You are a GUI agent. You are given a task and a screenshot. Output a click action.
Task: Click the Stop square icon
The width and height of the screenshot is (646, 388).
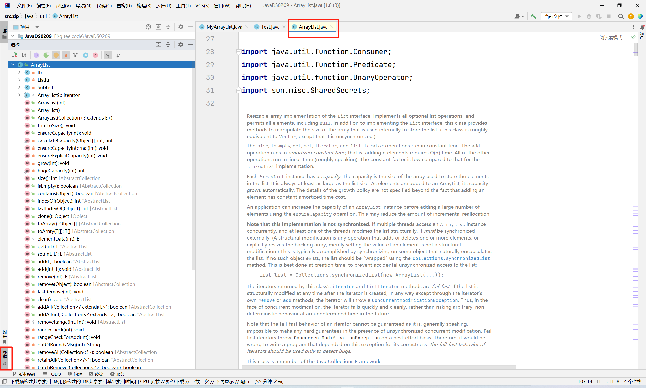pyautogui.click(x=609, y=16)
